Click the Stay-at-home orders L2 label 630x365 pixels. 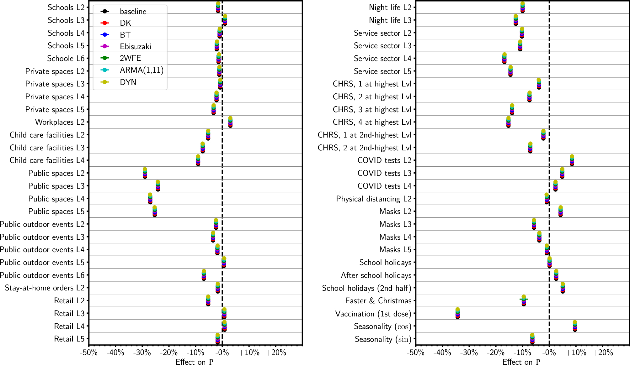click(x=45, y=288)
